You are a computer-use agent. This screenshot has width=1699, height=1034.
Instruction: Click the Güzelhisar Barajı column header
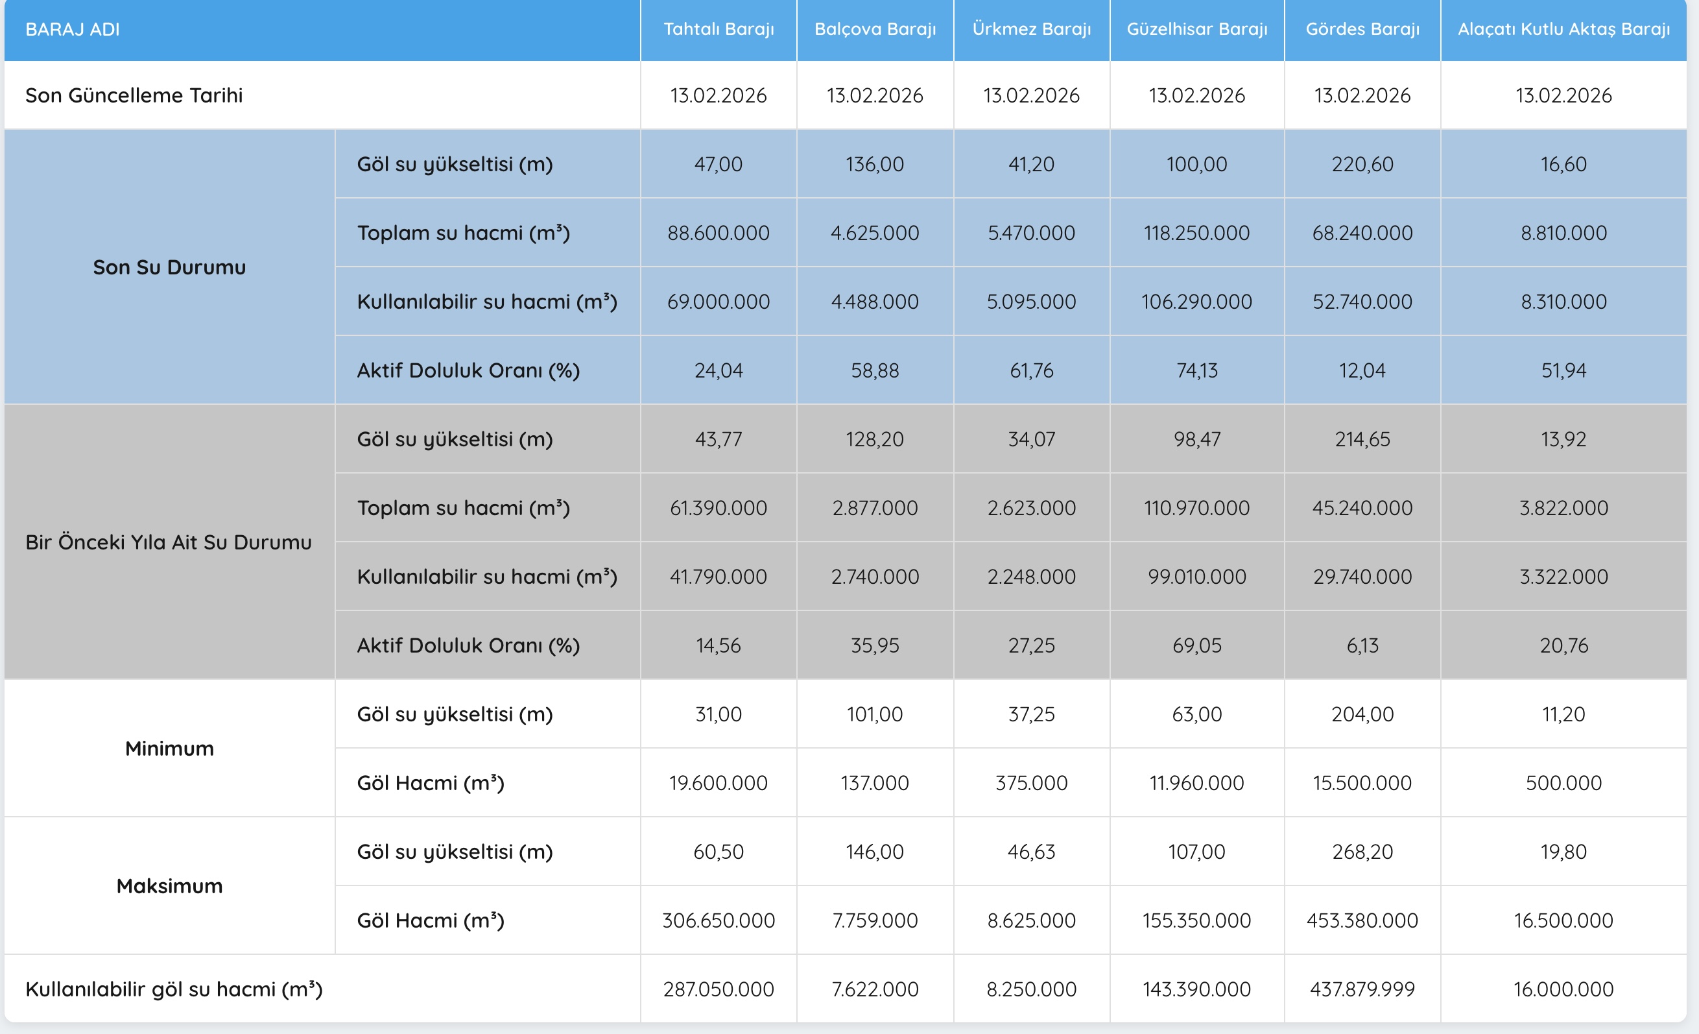pos(1196,29)
